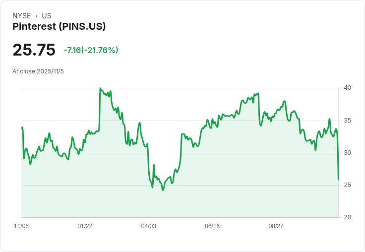Image resolution: width=365 pixels, height=252 pixels.
Task: Click the At close:2025/11/5 timestamp
Action: coord(38,71)
